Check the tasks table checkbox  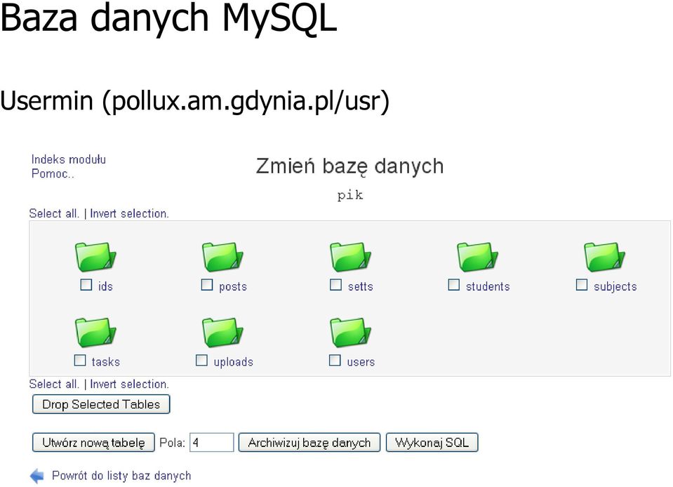point(80,360)
